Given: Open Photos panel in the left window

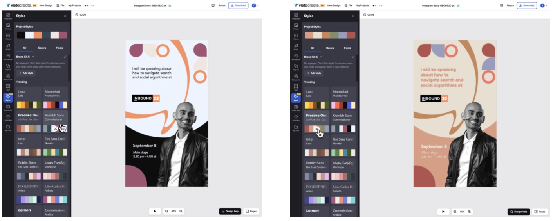Looking at the screenshot, I should 8,26.
